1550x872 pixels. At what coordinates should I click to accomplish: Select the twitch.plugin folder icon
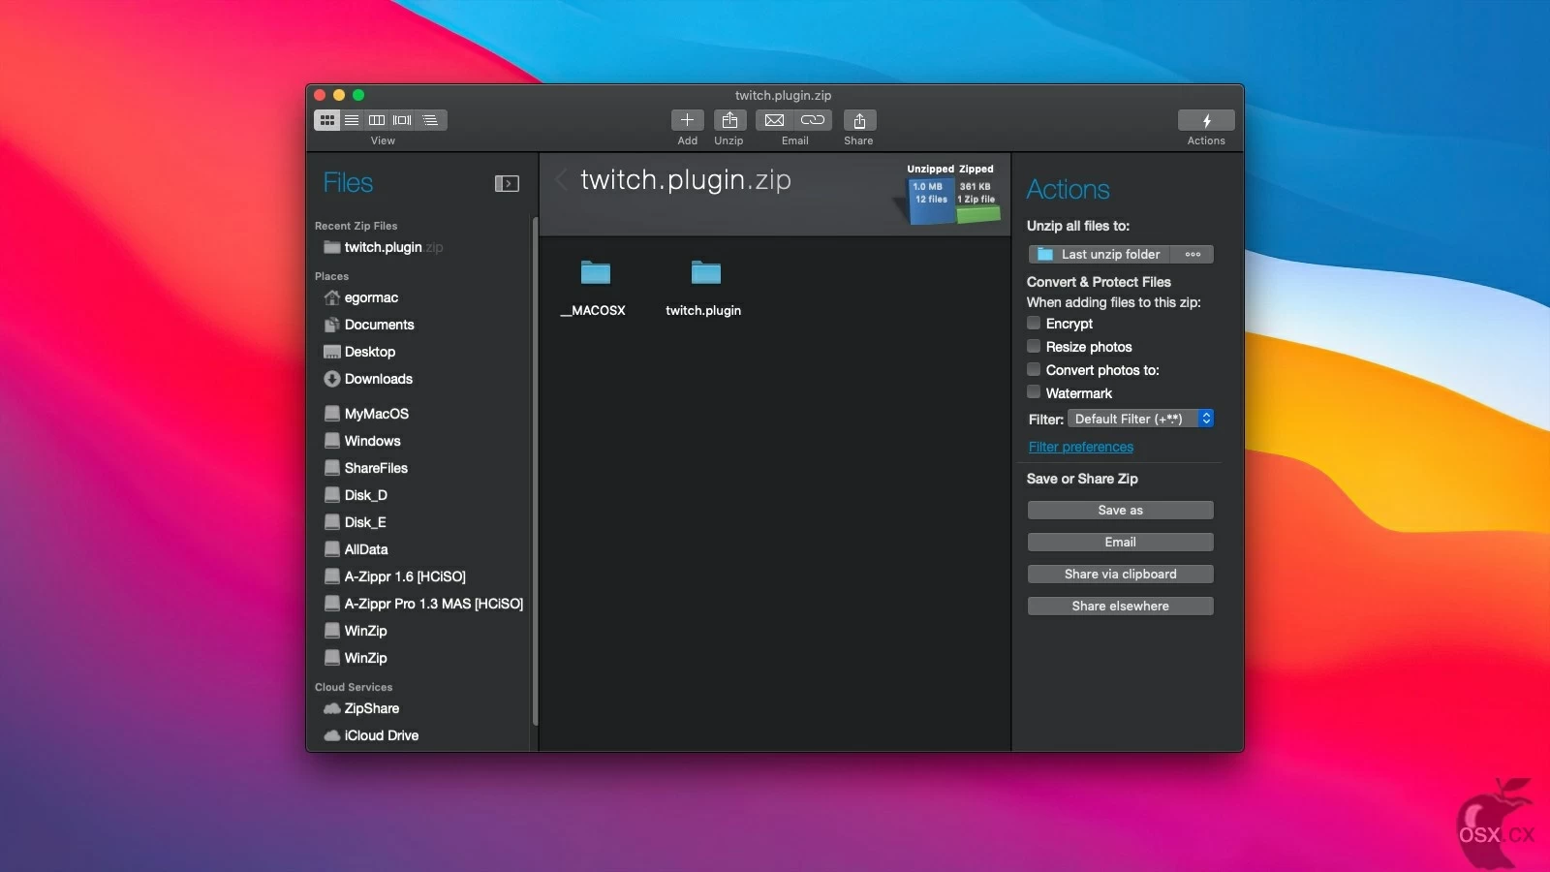pos(705,272)
